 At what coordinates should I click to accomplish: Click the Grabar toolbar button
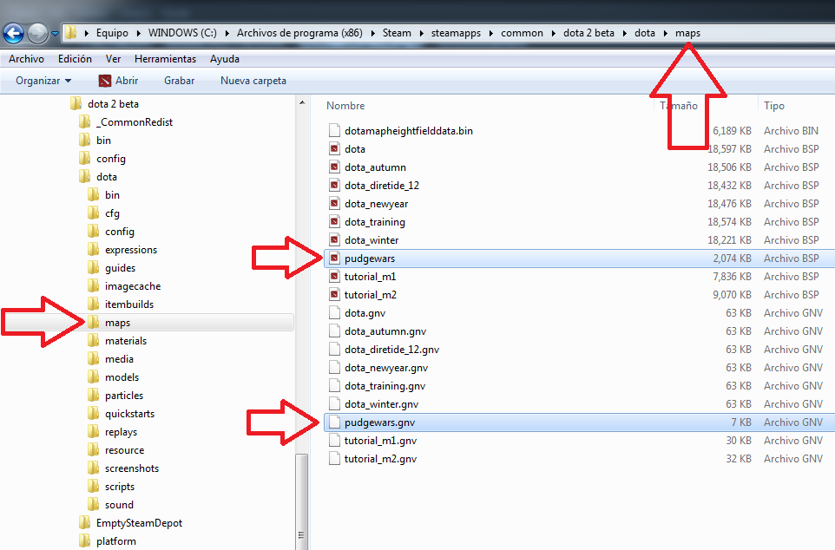[179, 81]
